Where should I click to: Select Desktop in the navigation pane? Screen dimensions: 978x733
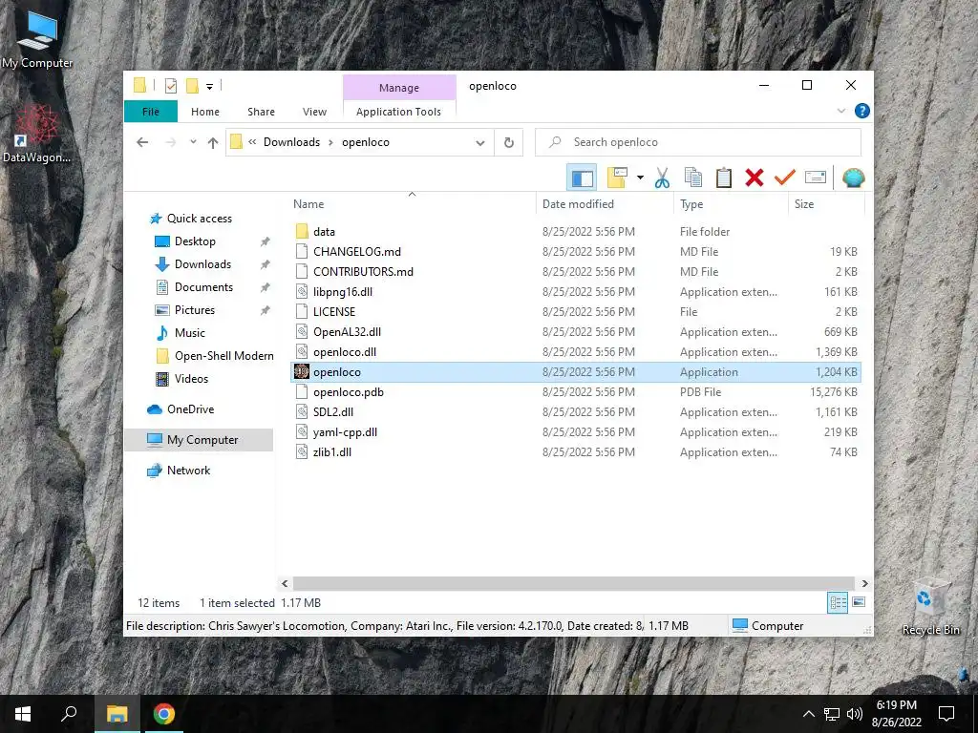(x=195, y=241)
